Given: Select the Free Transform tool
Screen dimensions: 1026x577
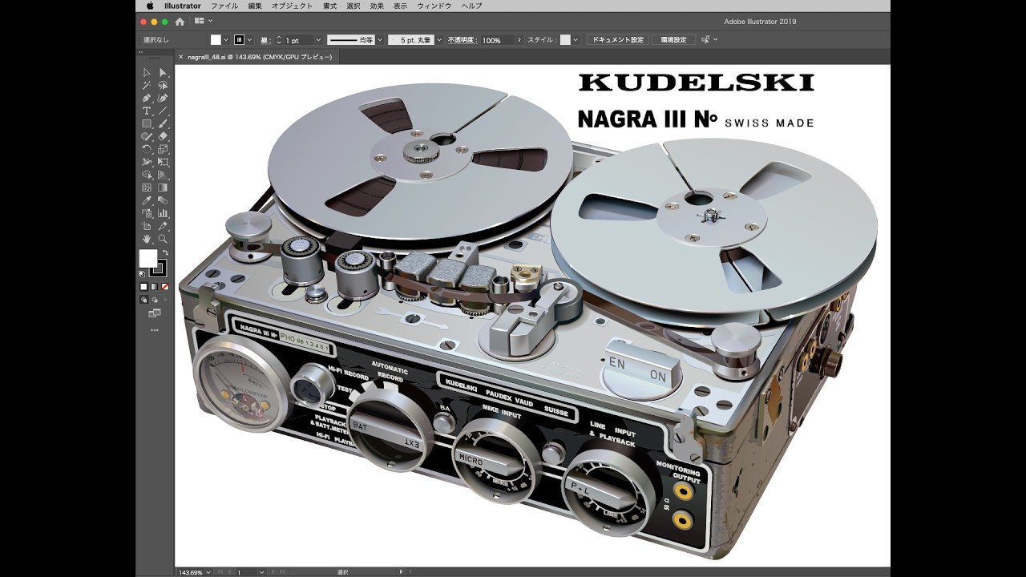Looking at the screenshot, I should coord(163,162).
